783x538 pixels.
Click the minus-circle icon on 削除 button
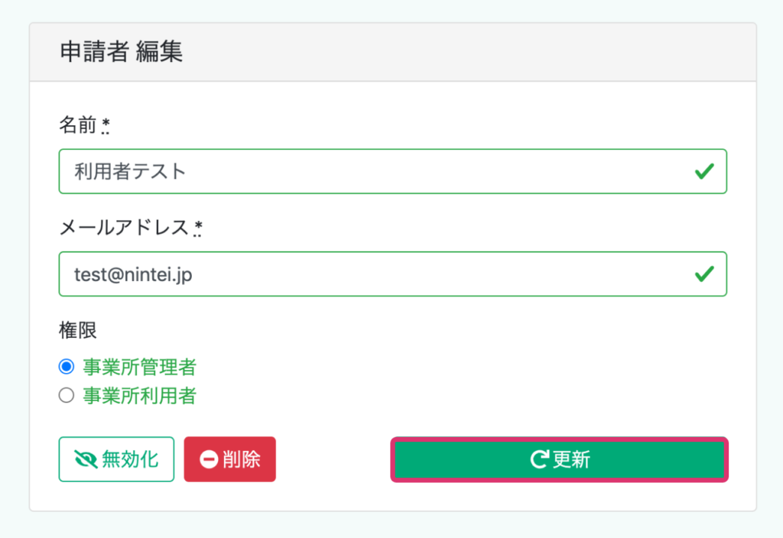tap(209, 459)
